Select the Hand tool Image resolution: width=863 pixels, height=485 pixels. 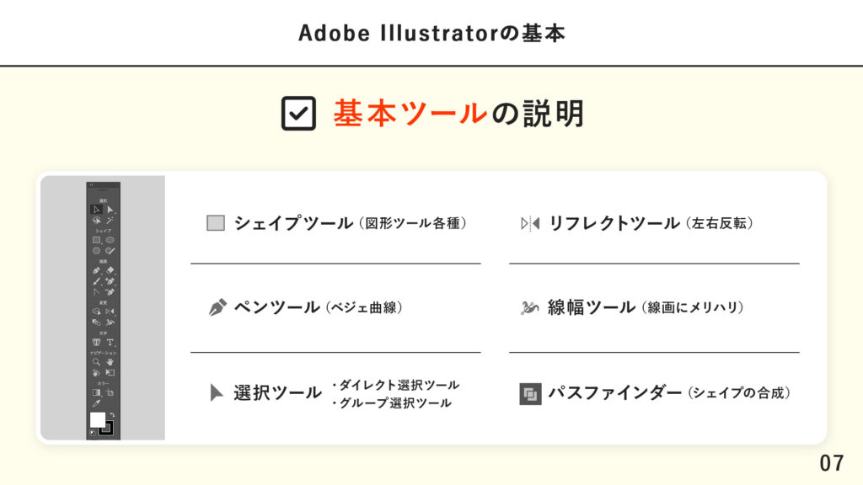click(110, 361)
